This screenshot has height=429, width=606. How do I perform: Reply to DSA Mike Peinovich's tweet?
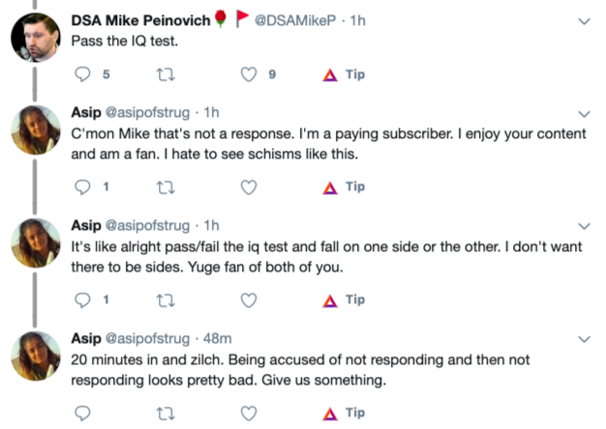tap(81, 74)
